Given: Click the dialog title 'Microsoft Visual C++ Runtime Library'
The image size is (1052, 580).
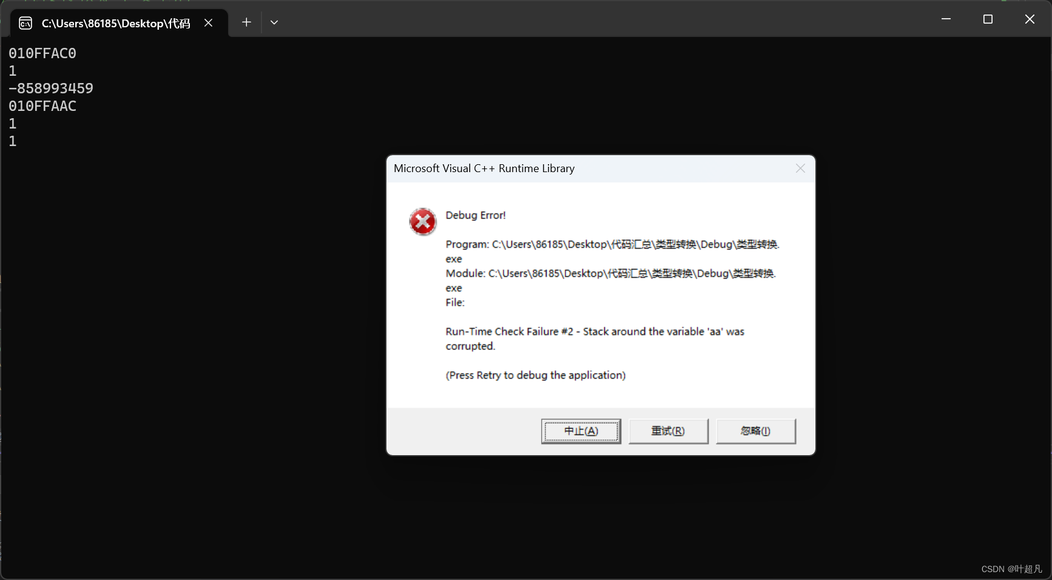Looking at the screenshot, I should click(484, 168).
